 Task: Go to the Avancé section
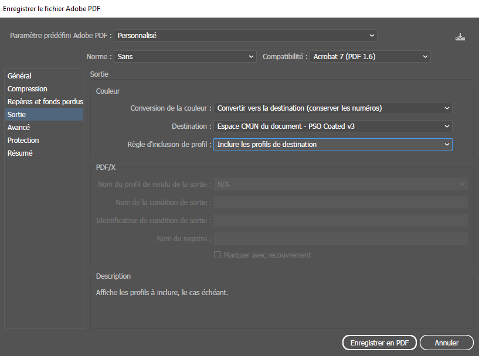pyautogui.click(x=19, y=128)
